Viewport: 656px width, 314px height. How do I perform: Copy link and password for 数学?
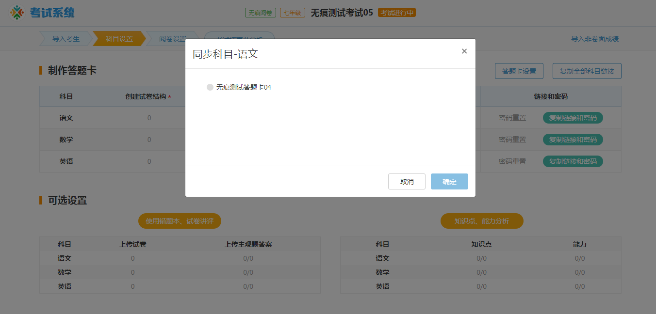tap(573, 140)
